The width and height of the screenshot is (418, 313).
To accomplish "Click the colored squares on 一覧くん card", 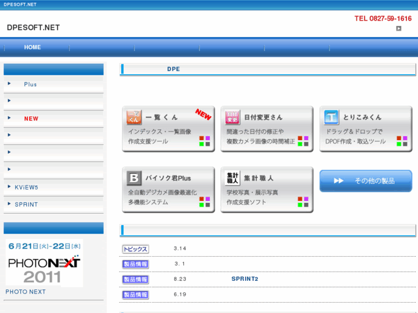I will pos(205,141).
